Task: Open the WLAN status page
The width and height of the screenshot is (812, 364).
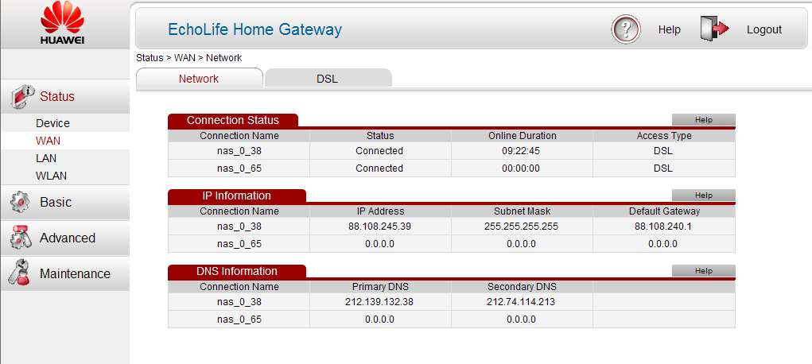Action: (51, 176)
